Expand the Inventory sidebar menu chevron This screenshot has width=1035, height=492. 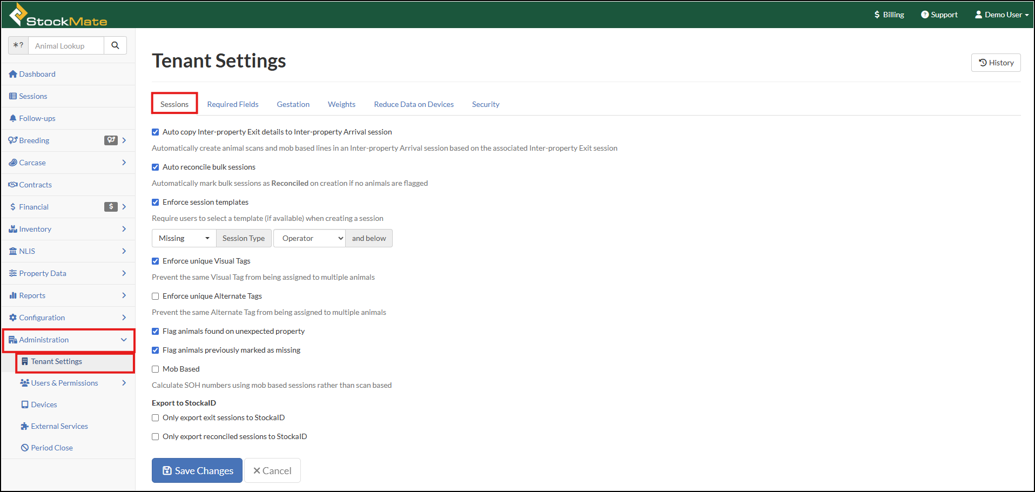(124, 229)
